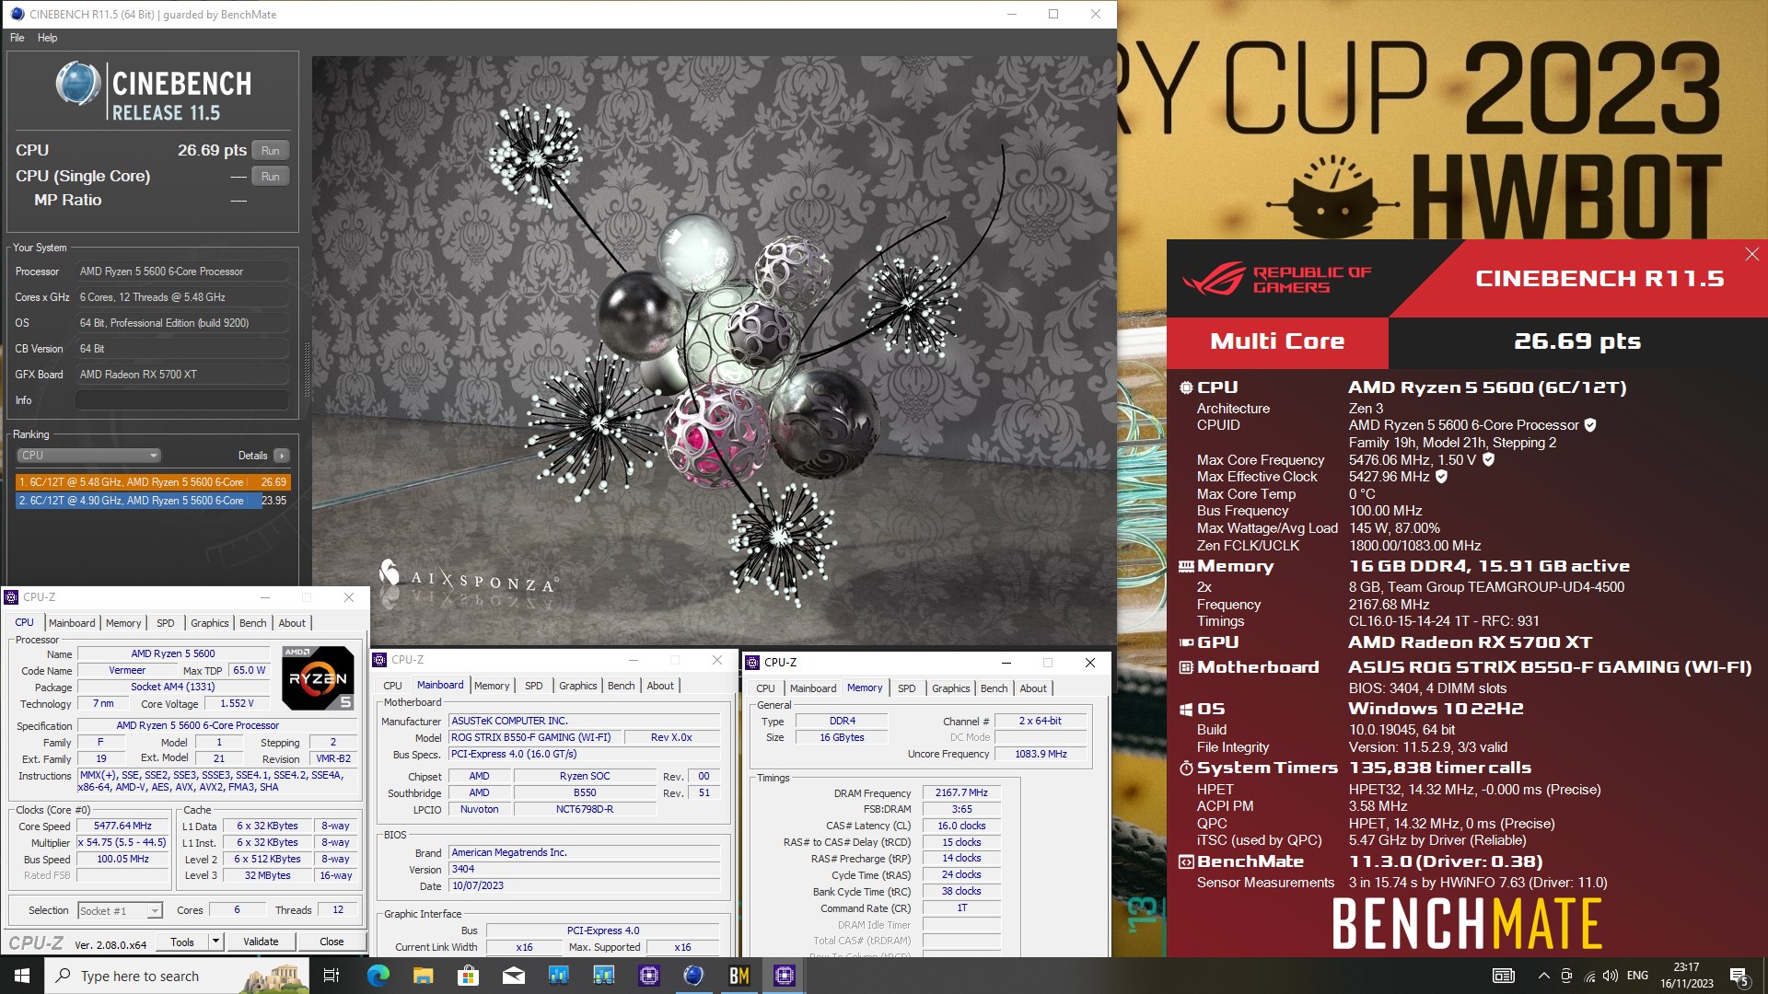Image resolution: width=1768 pixels, height=994 pixels.
Task: Select ranking entry with 23.95 score
Action: (153, 501)
